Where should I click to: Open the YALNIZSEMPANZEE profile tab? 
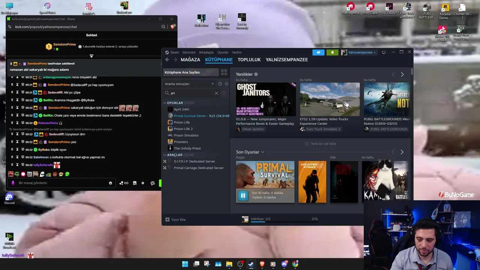[x=286, y=60]
